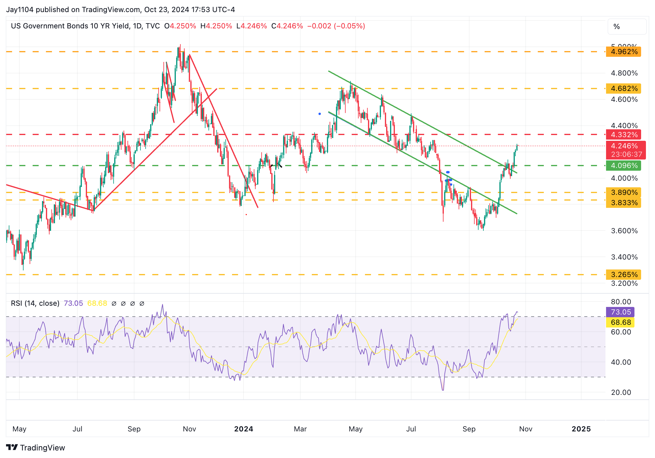Click the first empty-set symbol in RSI legend

pos(114,304)
